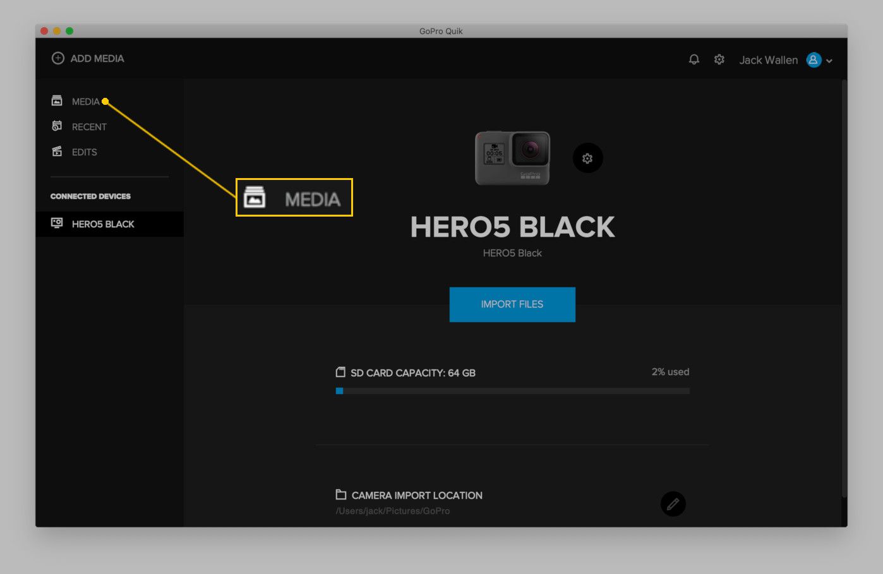The height and width of the screenshot is (574, 883).
Task: Click the ADD MEDIA label
Action: click(97, 58)
